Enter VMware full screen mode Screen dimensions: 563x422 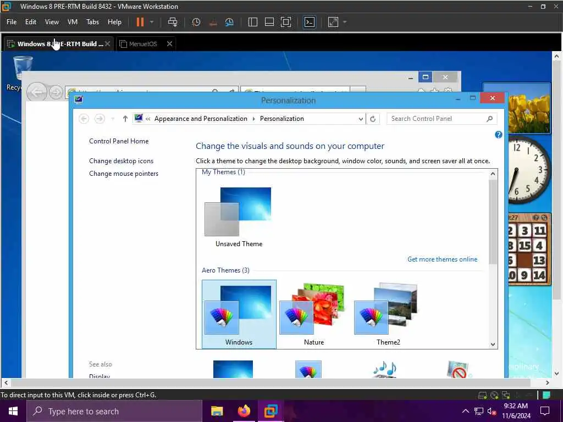286,22
